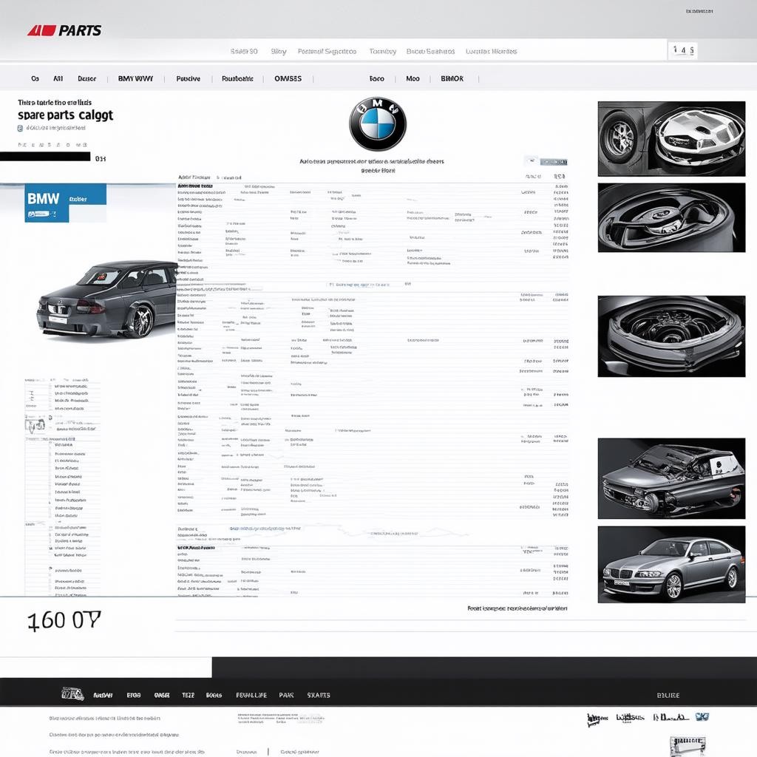Open the 'BMOK' navigation item
The image size is (757, 757).
(x=452, y=78)
